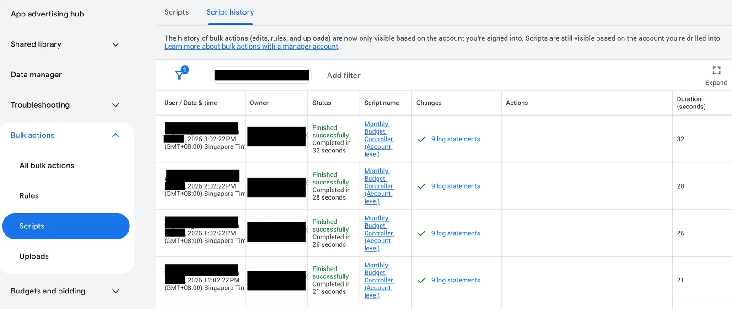Click the 'Completed in 32 seconds' status text
Viewport: 732px width, 309px height.
(332, 147)
